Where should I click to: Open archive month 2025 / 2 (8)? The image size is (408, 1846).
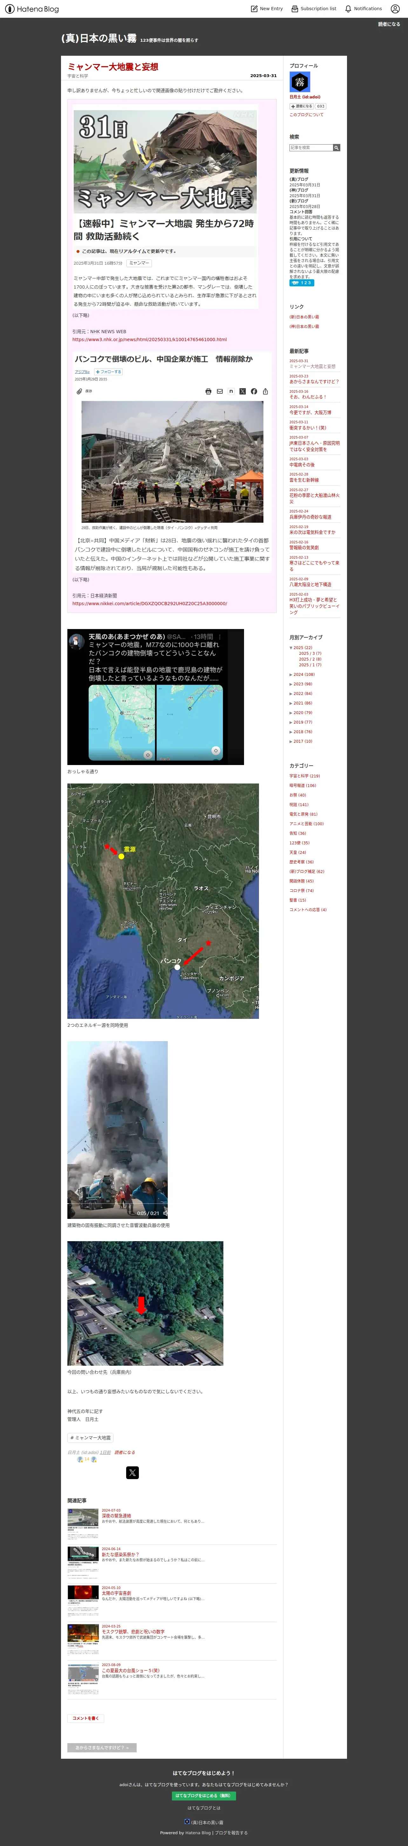(x=310, y=659)
